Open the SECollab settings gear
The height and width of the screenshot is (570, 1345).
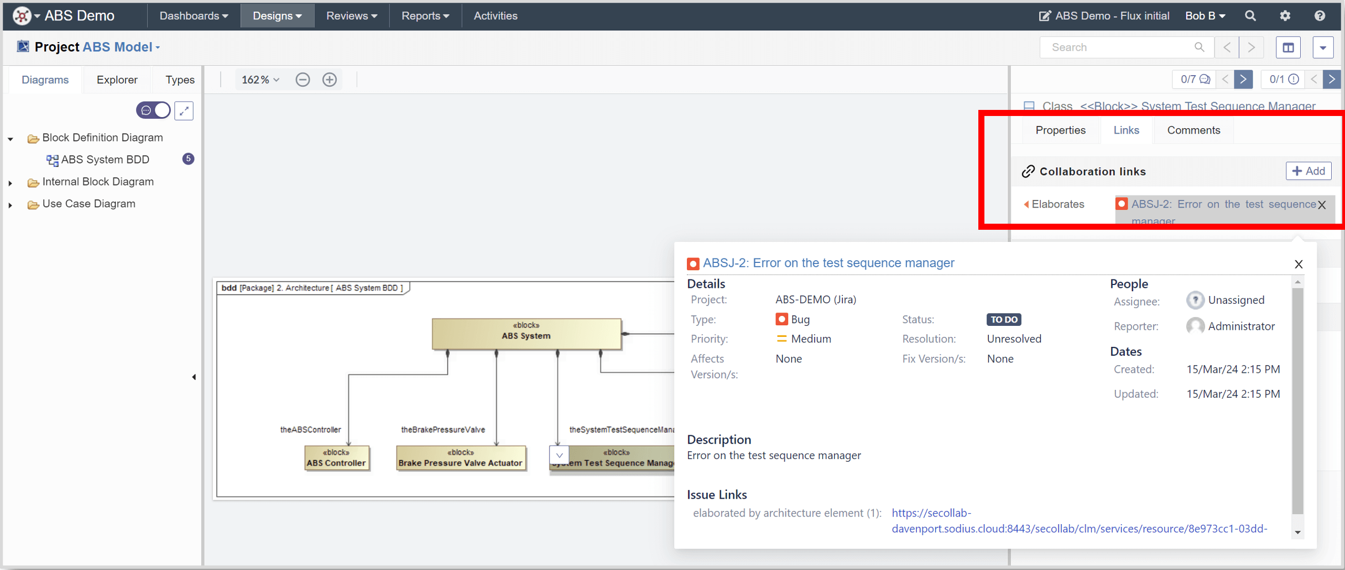[x=1285, y=15]
